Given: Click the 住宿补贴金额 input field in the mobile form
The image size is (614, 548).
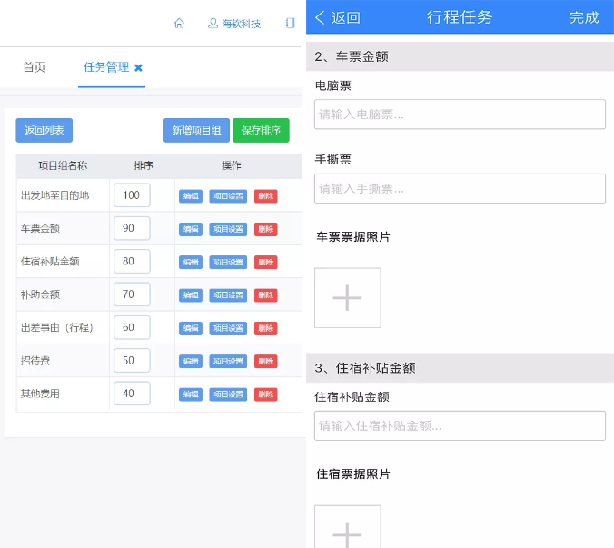Looking at the screenshot, I should (460, 426).
